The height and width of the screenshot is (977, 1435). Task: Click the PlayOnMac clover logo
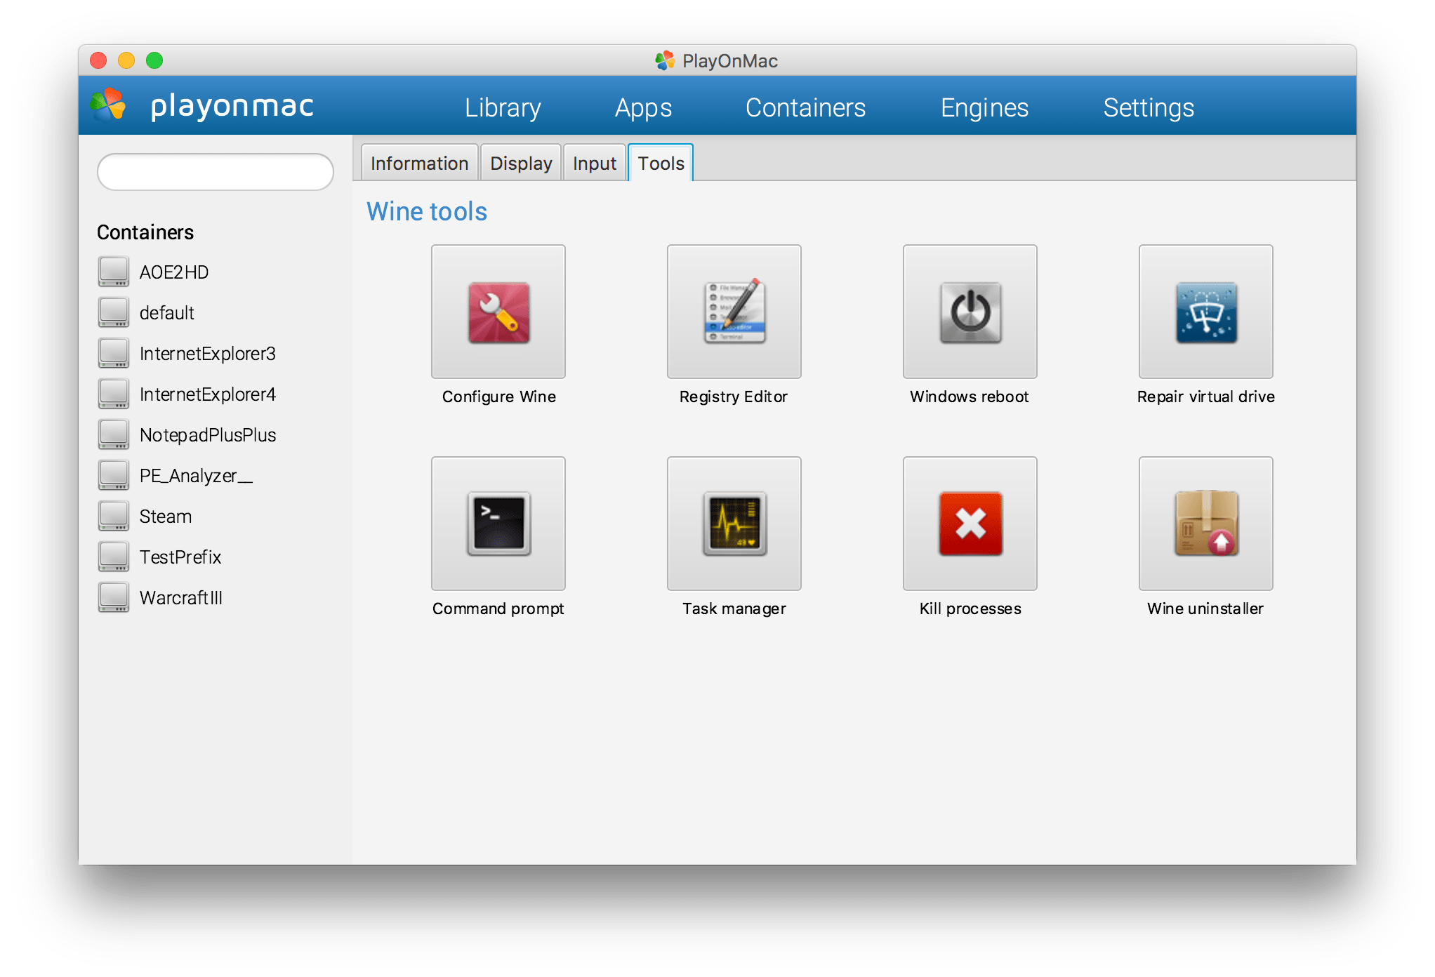(108, 105)
